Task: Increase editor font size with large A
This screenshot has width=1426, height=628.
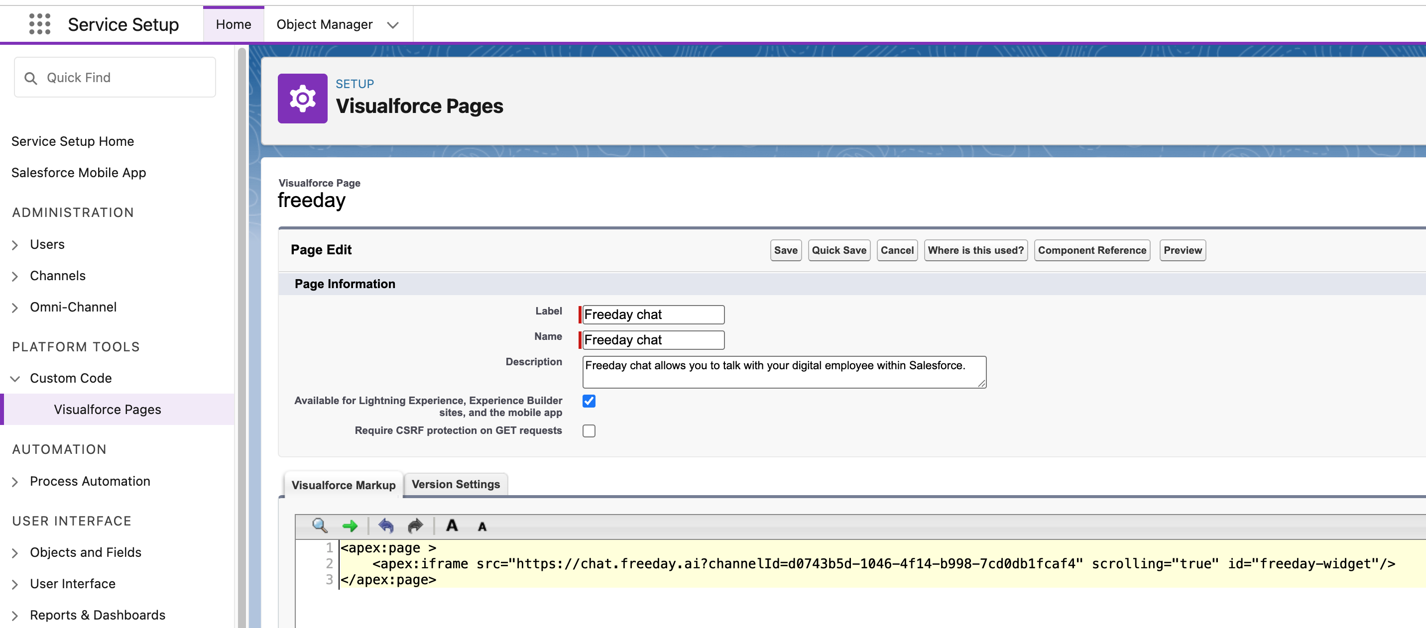Action: click(452, 525)
